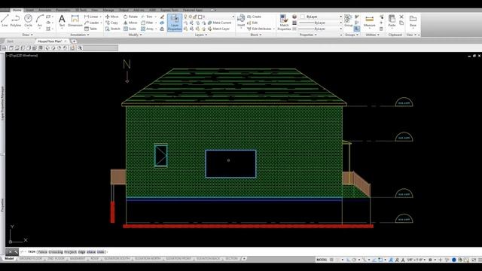Image resolution: width=482 pixels, height=271 pixels.
Task: Select the Model layout tab
Action: 9,259
